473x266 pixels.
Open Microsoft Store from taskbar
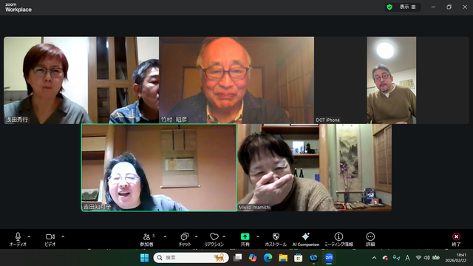click(x=298, y=258)
